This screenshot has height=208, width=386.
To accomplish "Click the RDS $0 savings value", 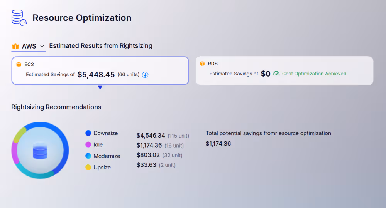I will 266,74.
